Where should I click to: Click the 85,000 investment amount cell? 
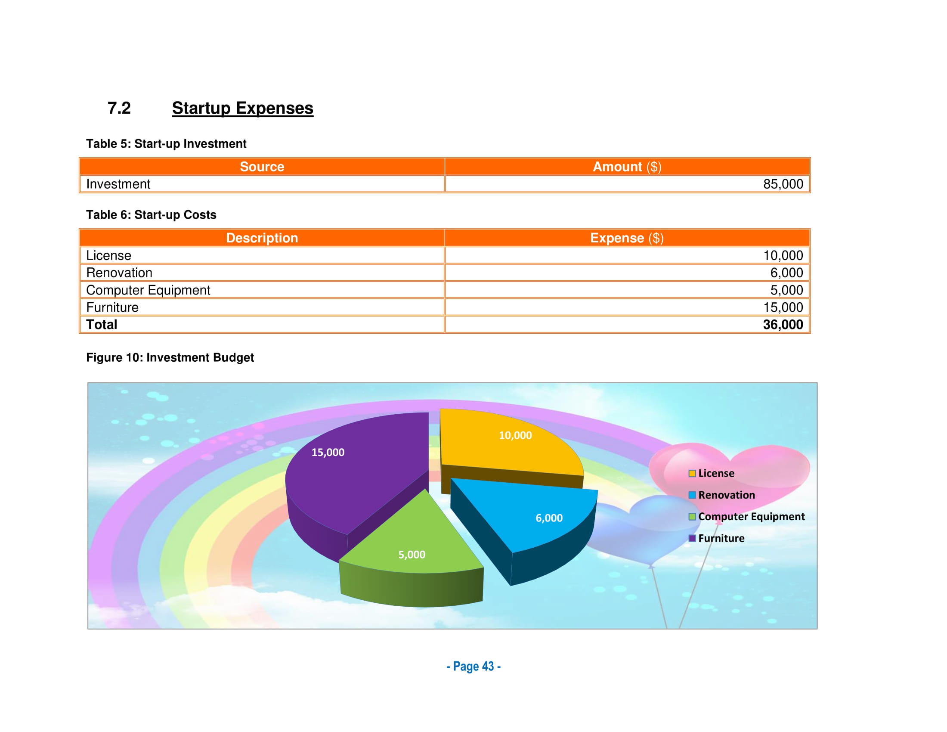pos(783,184)
